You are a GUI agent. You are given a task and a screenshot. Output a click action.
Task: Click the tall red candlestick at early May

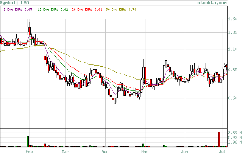coord(145,75)
